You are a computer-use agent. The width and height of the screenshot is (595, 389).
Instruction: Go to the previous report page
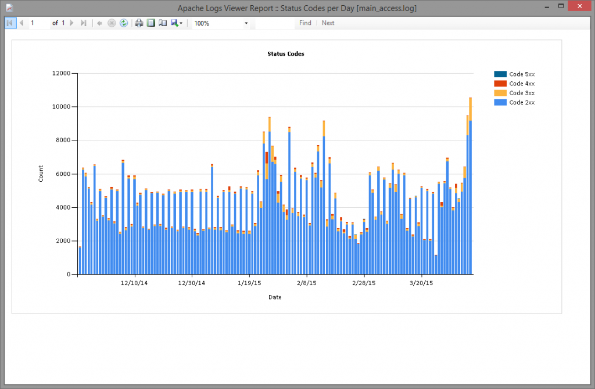tap(21, 23)
